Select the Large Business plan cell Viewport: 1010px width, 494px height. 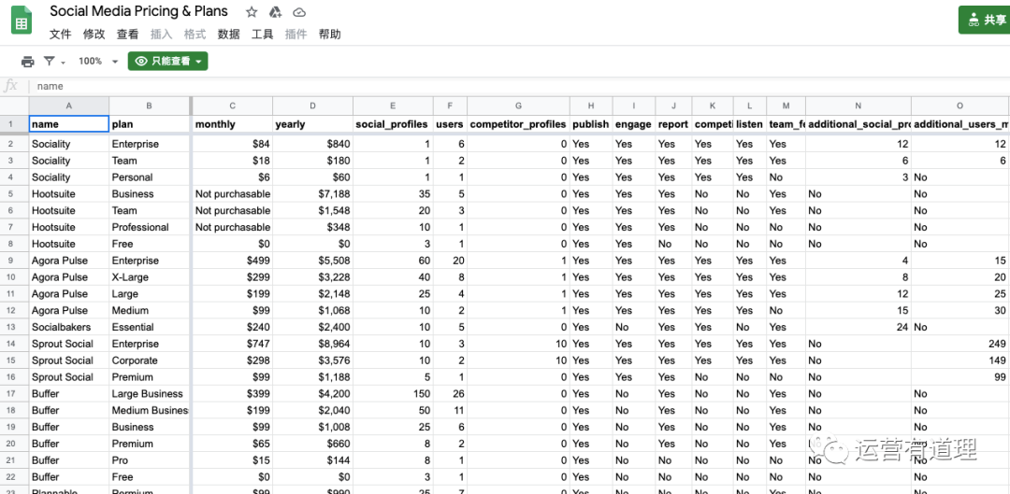tap(150, 394)
